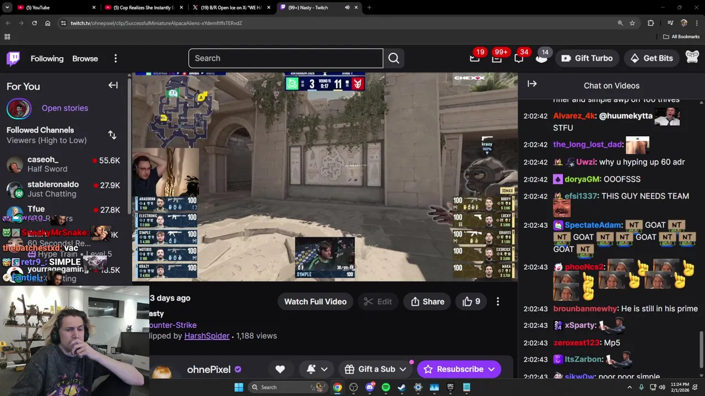The width and height of the screenshot is (705, 396).
Task: Open browser zoom indicator in address bar
Action: (620, 23)
